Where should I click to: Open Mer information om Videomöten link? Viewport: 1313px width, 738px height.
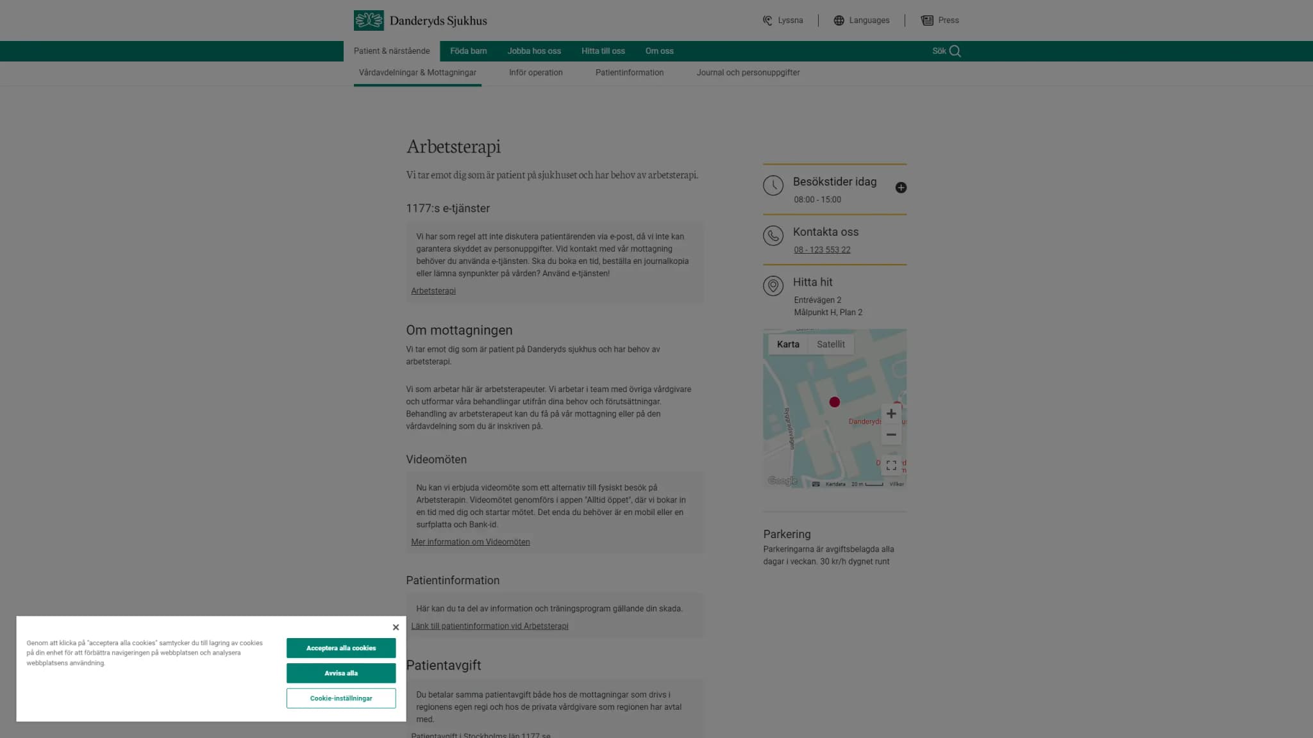[x=471, y=542]
